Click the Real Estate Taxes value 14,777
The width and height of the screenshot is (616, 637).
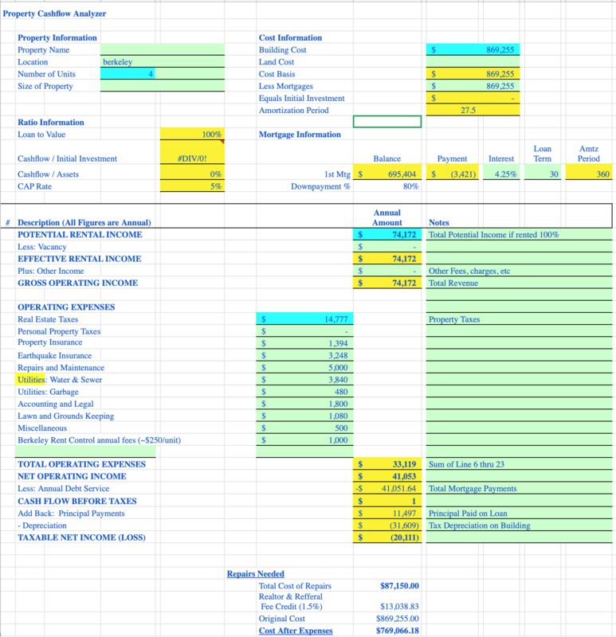304,319
